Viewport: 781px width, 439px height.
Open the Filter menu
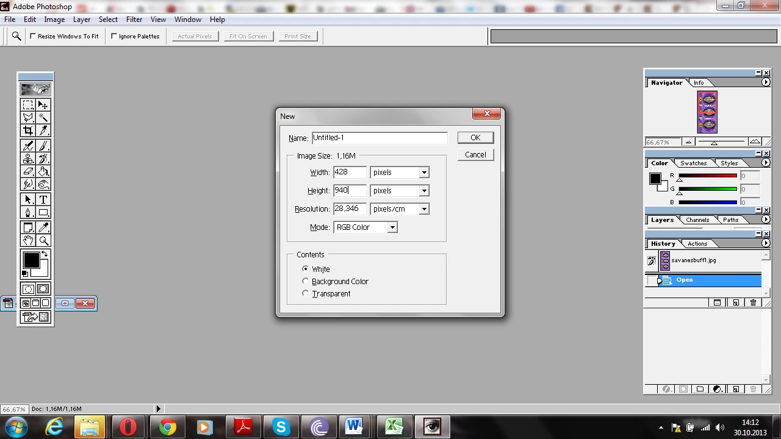click(x=134, y=20)
